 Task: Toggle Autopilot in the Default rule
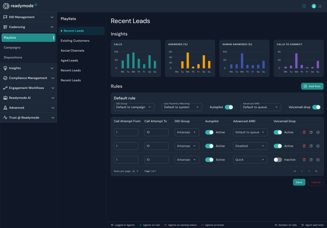229,107
